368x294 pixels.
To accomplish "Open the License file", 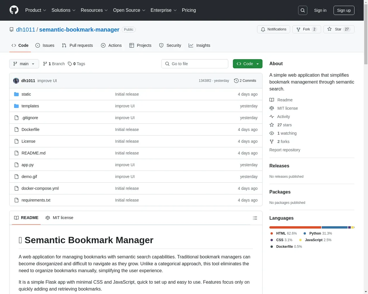I will (x=28, y=141).
